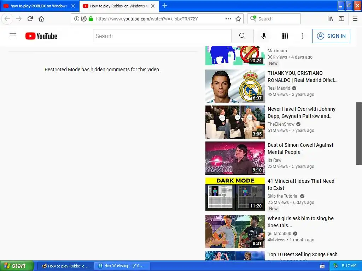View the green padlock connection details
This screenshot has width=362, height=271.
click(91, 19)
